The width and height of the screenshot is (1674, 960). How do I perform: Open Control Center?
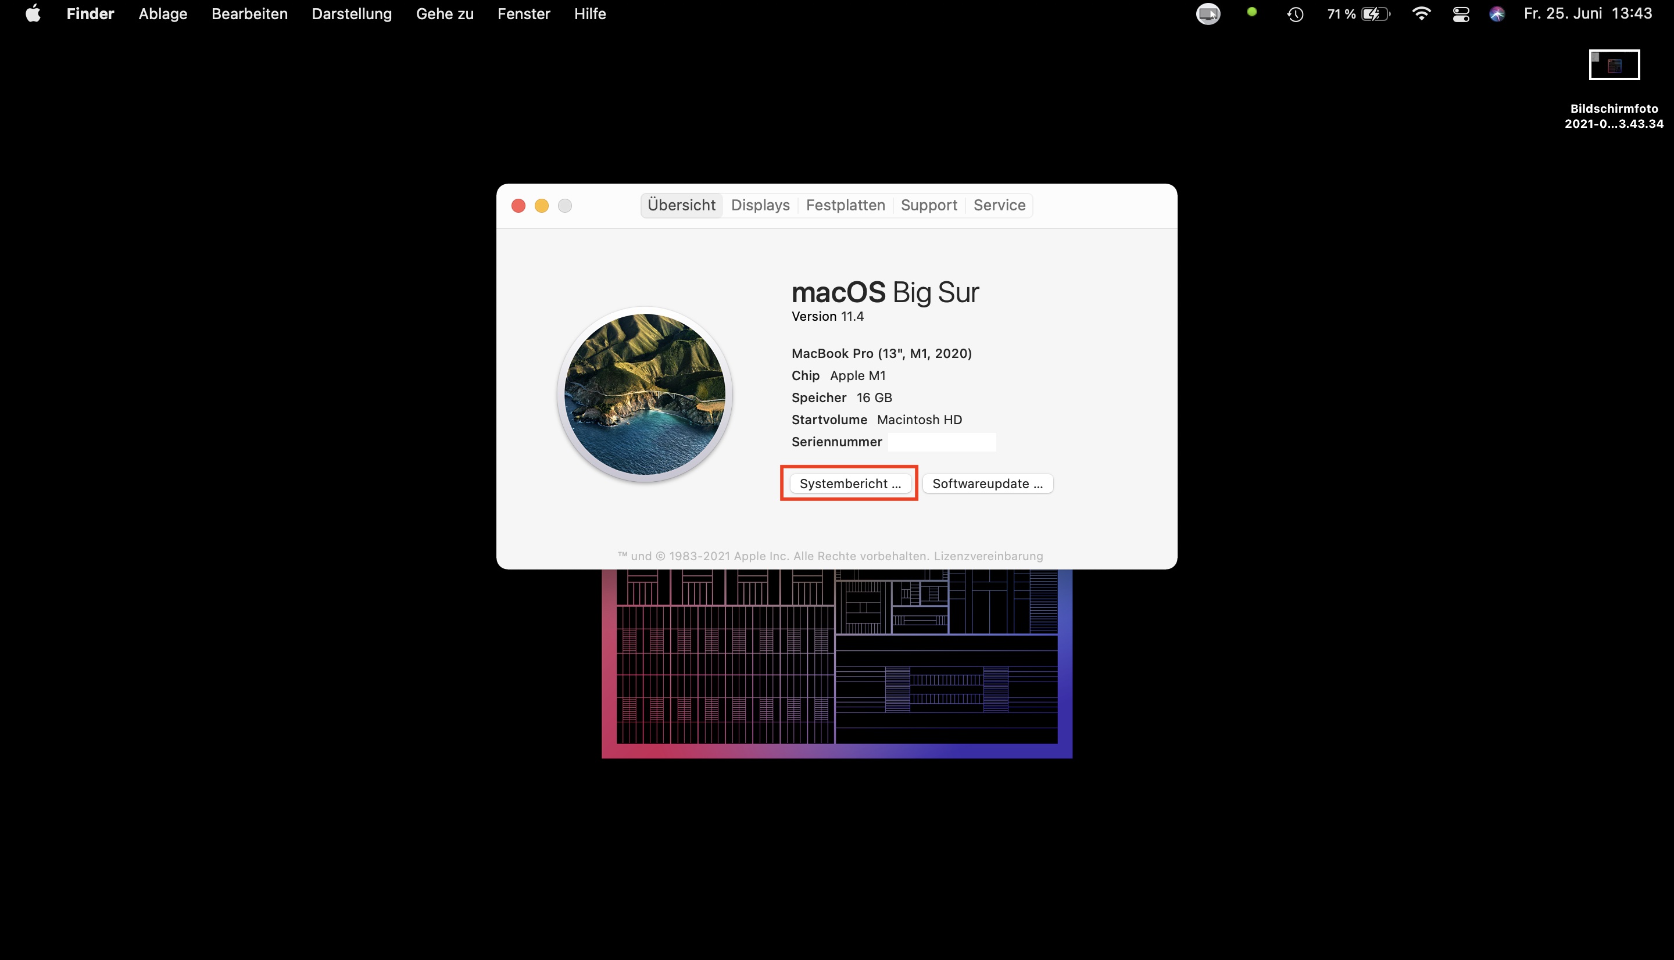coord(1461,14)
